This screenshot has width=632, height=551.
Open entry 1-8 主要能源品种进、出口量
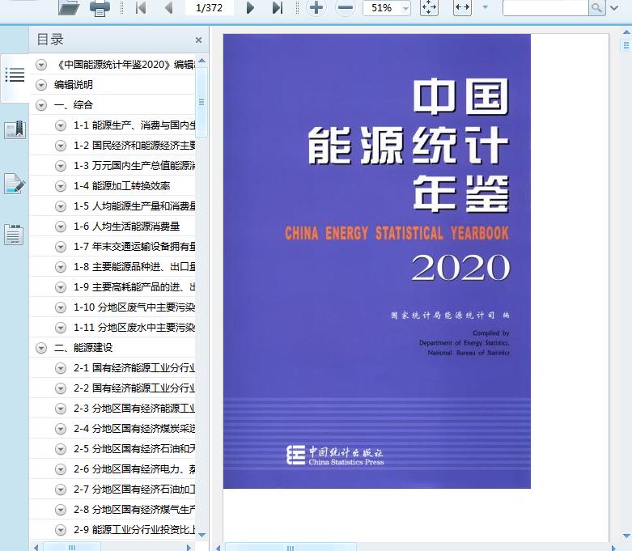pyautogui.click(x=134, y=267)
